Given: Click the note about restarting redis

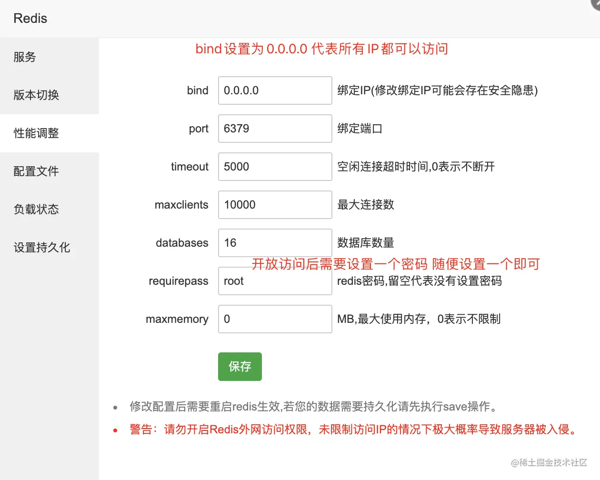Looking at the screenshot, I should (314, 407).
